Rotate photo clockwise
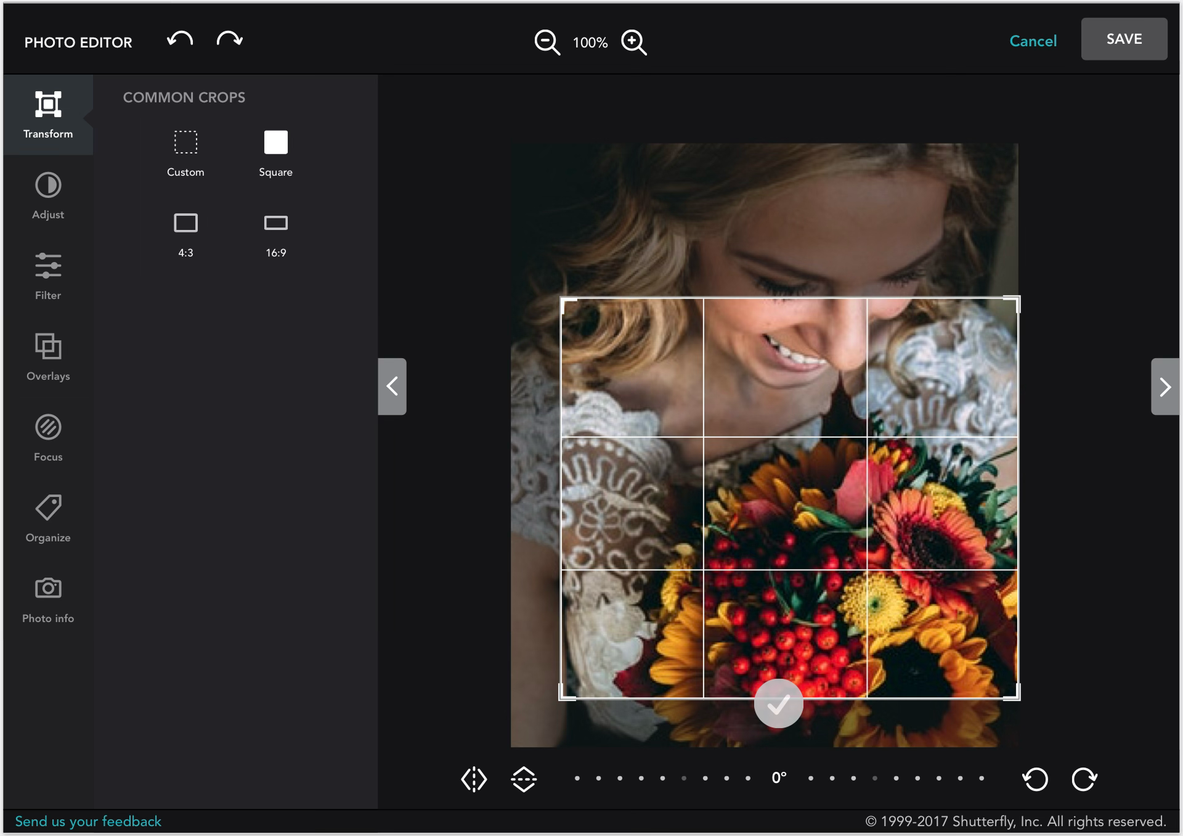Screen dimensions: 1183x836 click(x=1084, y=779)
